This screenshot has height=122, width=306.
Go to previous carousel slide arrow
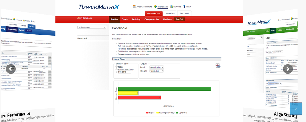pos(10,69)
